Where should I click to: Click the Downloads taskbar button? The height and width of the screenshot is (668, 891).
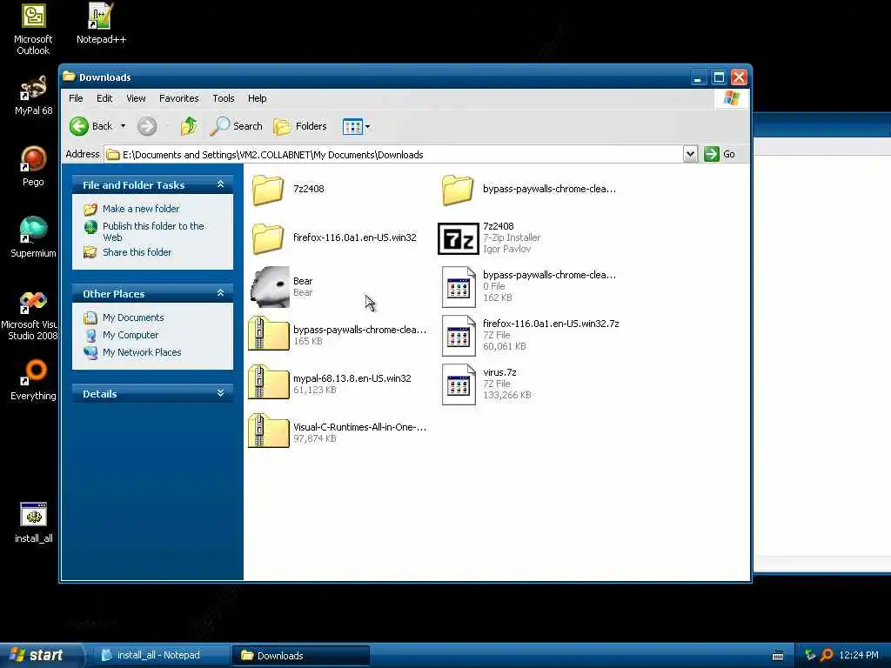click(x=301, y=656)
